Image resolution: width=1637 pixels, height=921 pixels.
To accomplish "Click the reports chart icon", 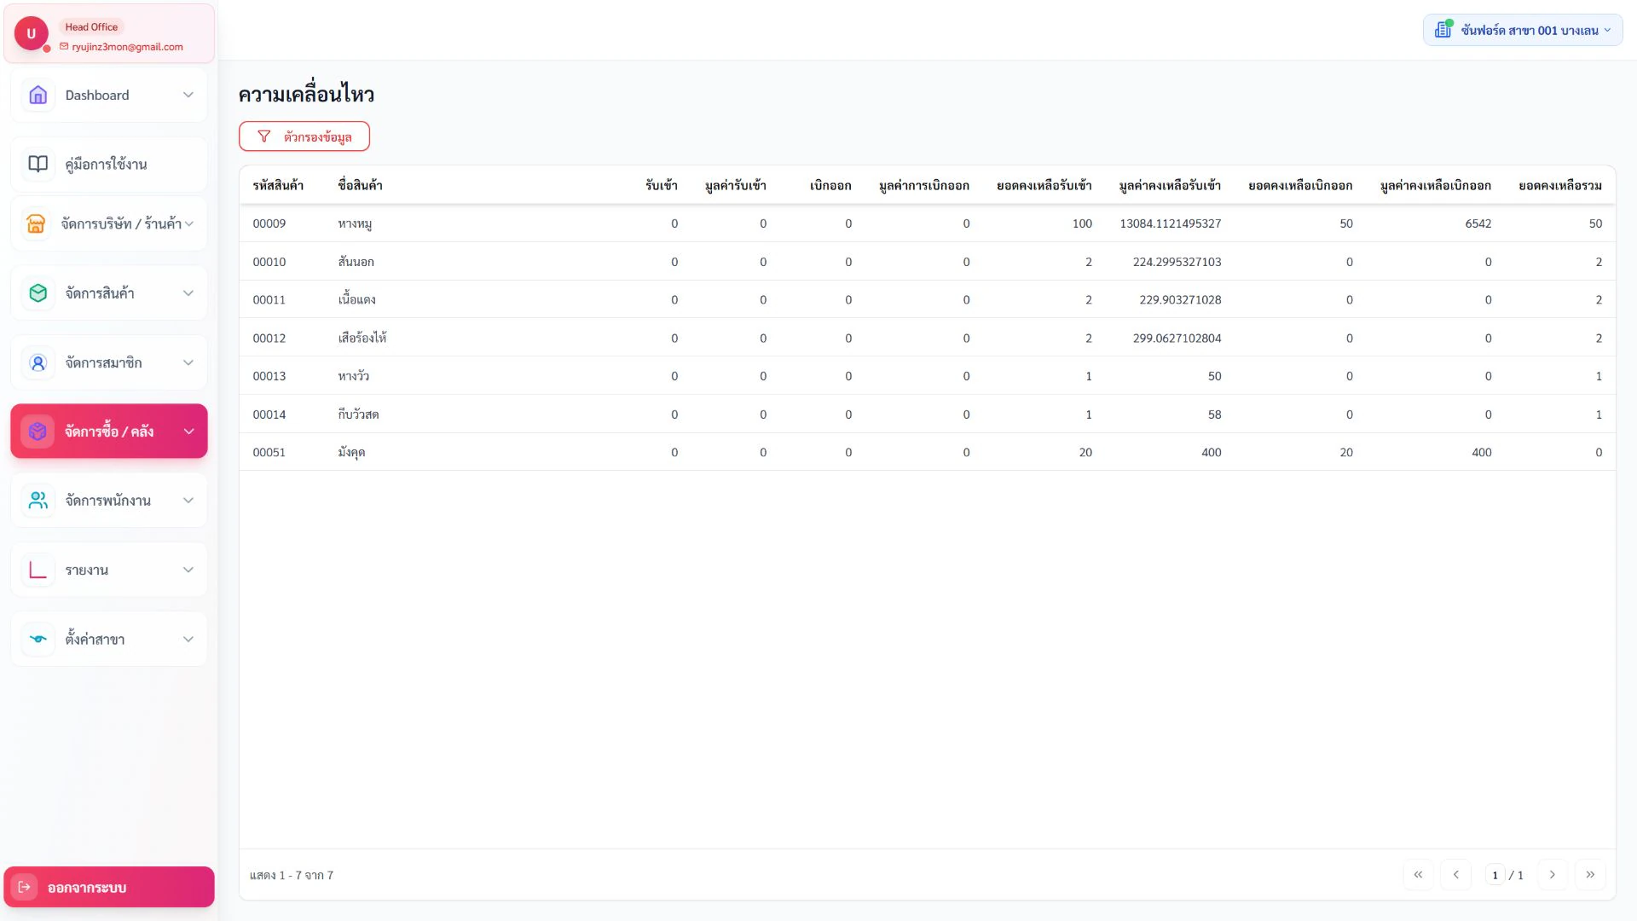I will (38, 570).
